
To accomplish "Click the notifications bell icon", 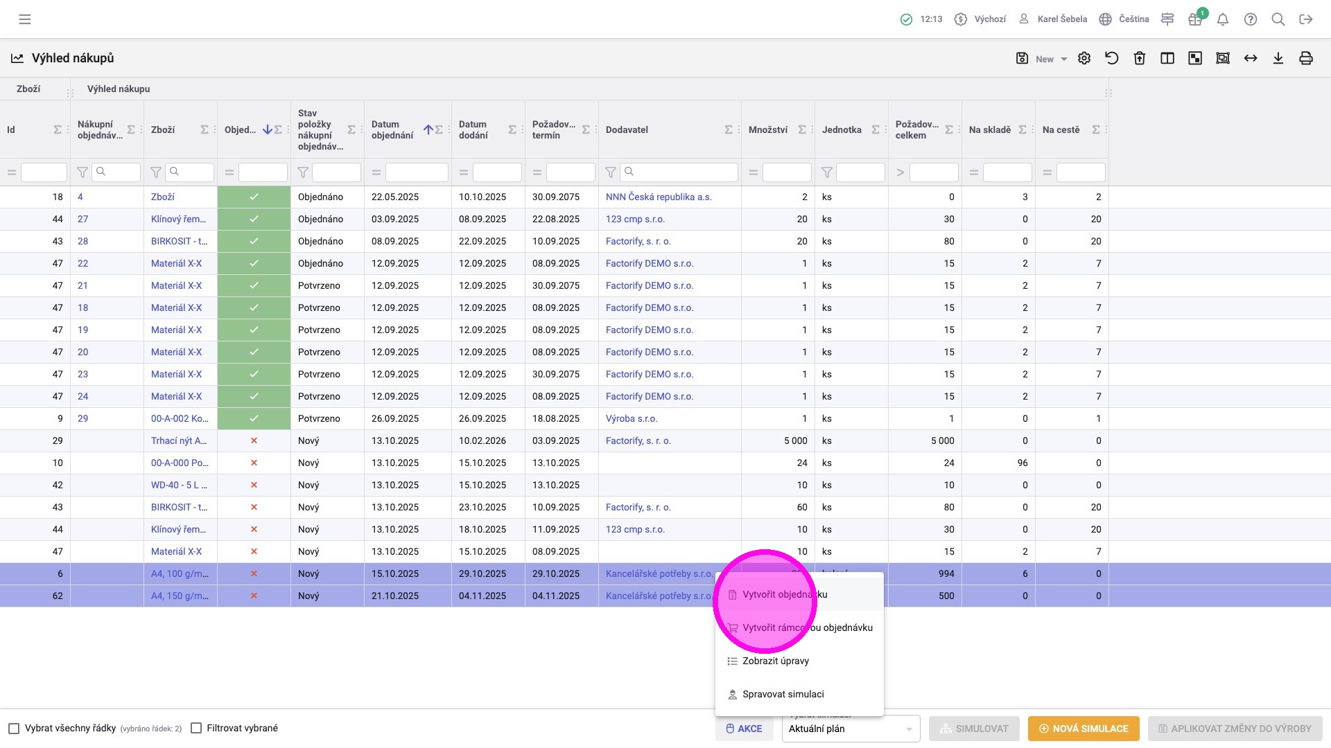I will tap(1223, 19).
